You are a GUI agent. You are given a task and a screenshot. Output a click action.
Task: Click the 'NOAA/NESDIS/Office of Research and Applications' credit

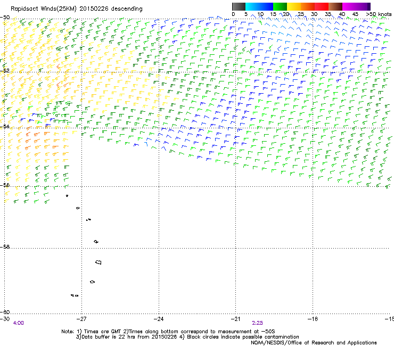click(x=314, y=343)
